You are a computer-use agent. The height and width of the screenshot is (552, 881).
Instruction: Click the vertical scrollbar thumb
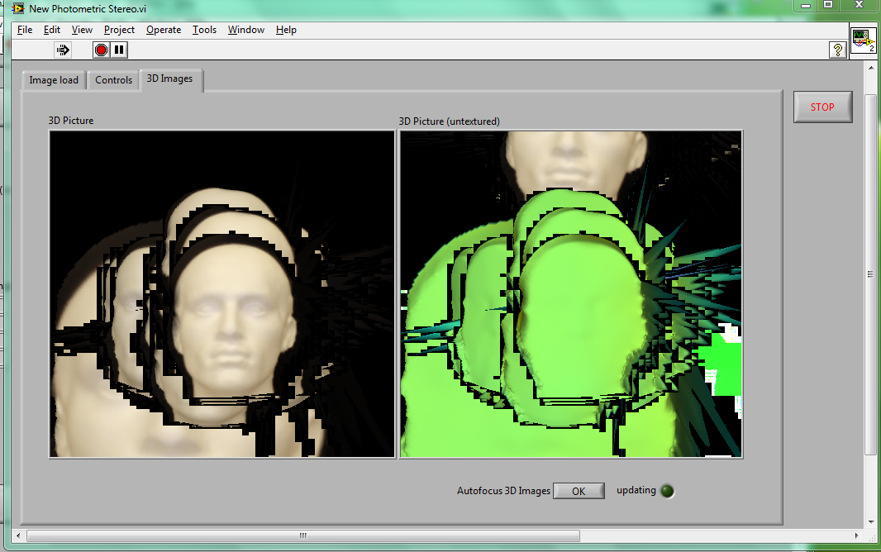[871, 274]
